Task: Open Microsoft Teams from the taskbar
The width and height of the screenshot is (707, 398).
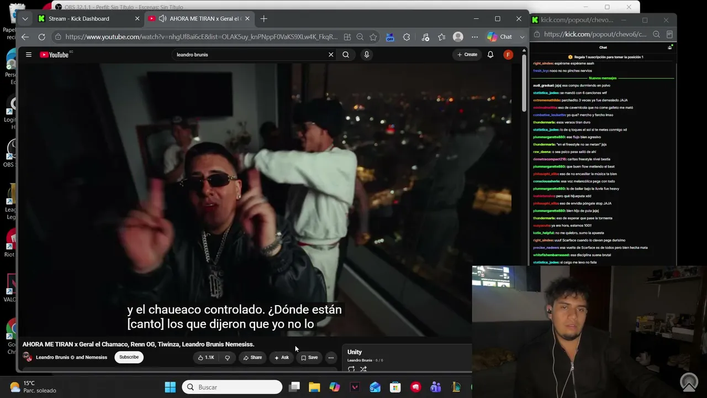Action: point(436,387)
